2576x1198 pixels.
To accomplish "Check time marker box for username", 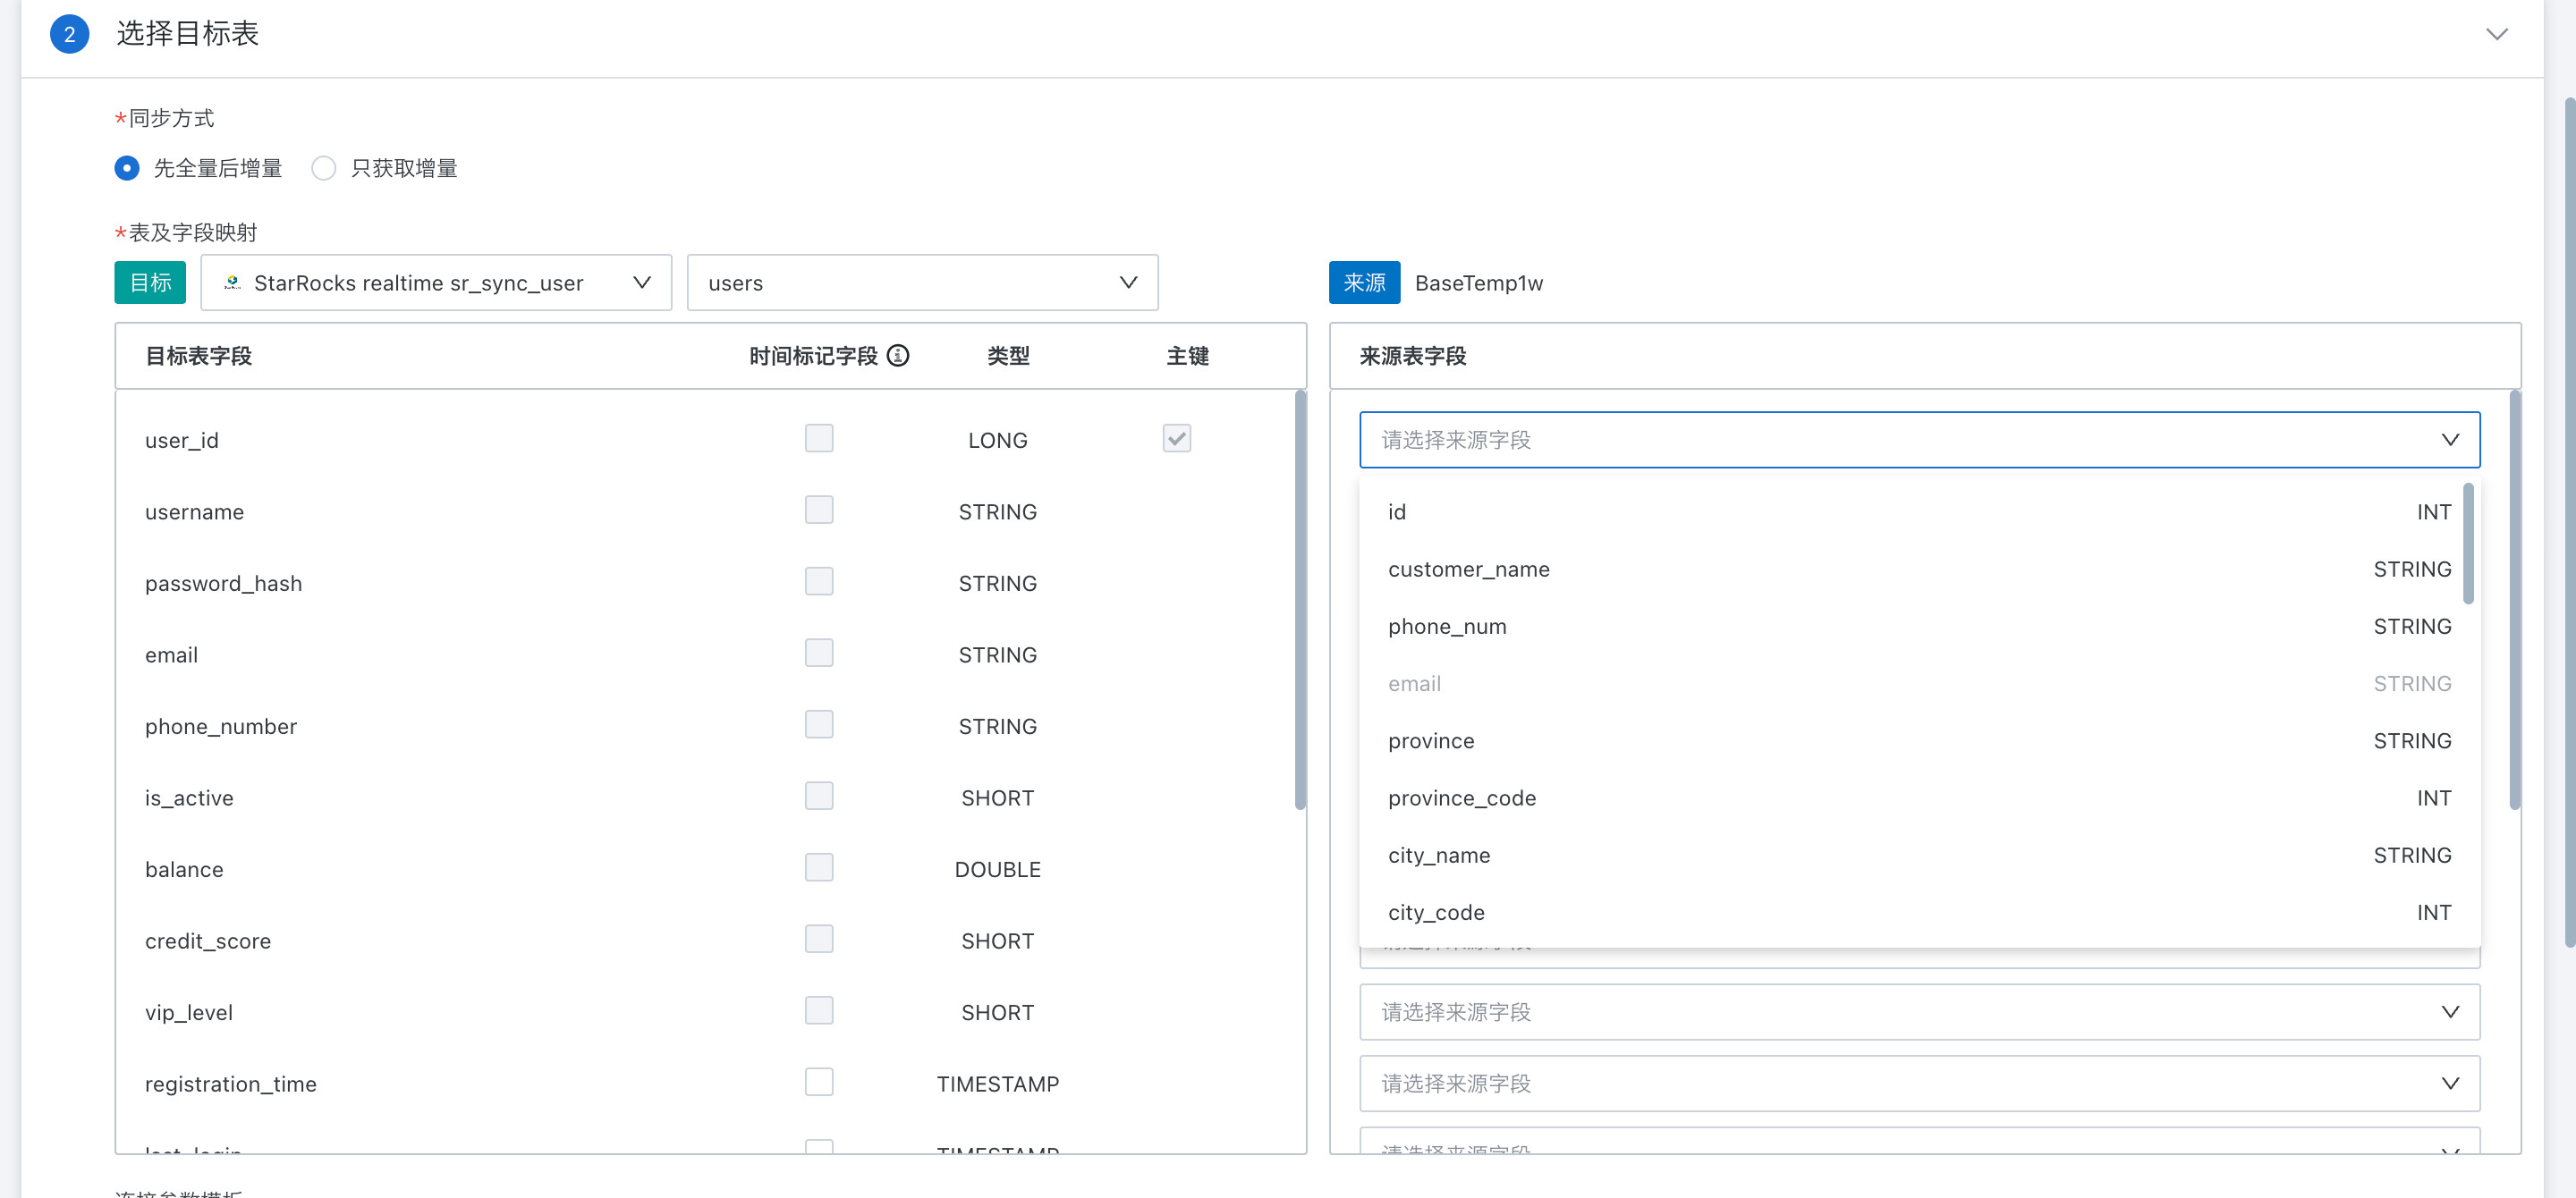I will [x=818, y=510].
